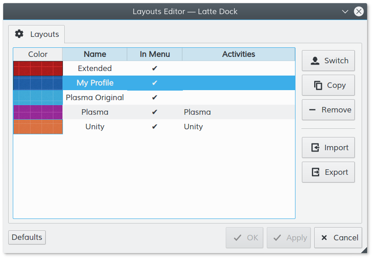The width and height of the screenshot is (373, 259).
Task: Click the red Extended color swatch
Action: 38,68
